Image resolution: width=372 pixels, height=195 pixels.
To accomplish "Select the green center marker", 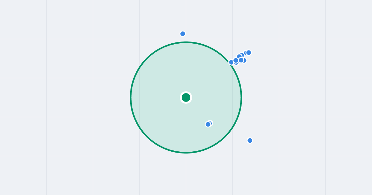I will [186, 97].
